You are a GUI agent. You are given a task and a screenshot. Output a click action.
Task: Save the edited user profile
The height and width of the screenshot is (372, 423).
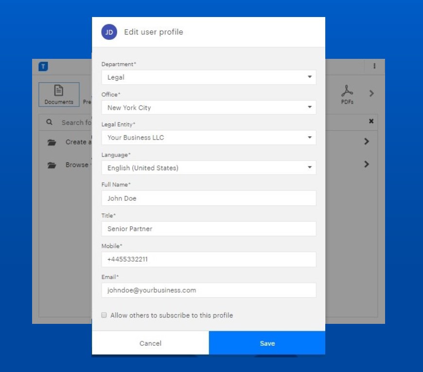266,343
